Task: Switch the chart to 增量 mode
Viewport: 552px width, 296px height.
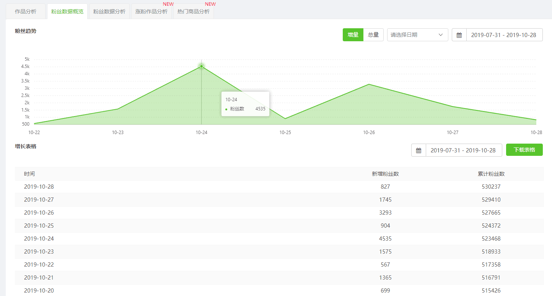Action: (x=353, y=35)
